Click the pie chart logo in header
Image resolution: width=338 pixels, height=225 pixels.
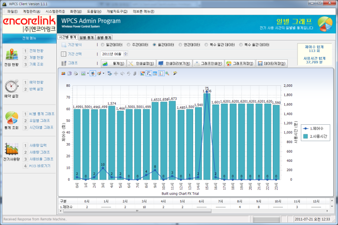point(325,24)
